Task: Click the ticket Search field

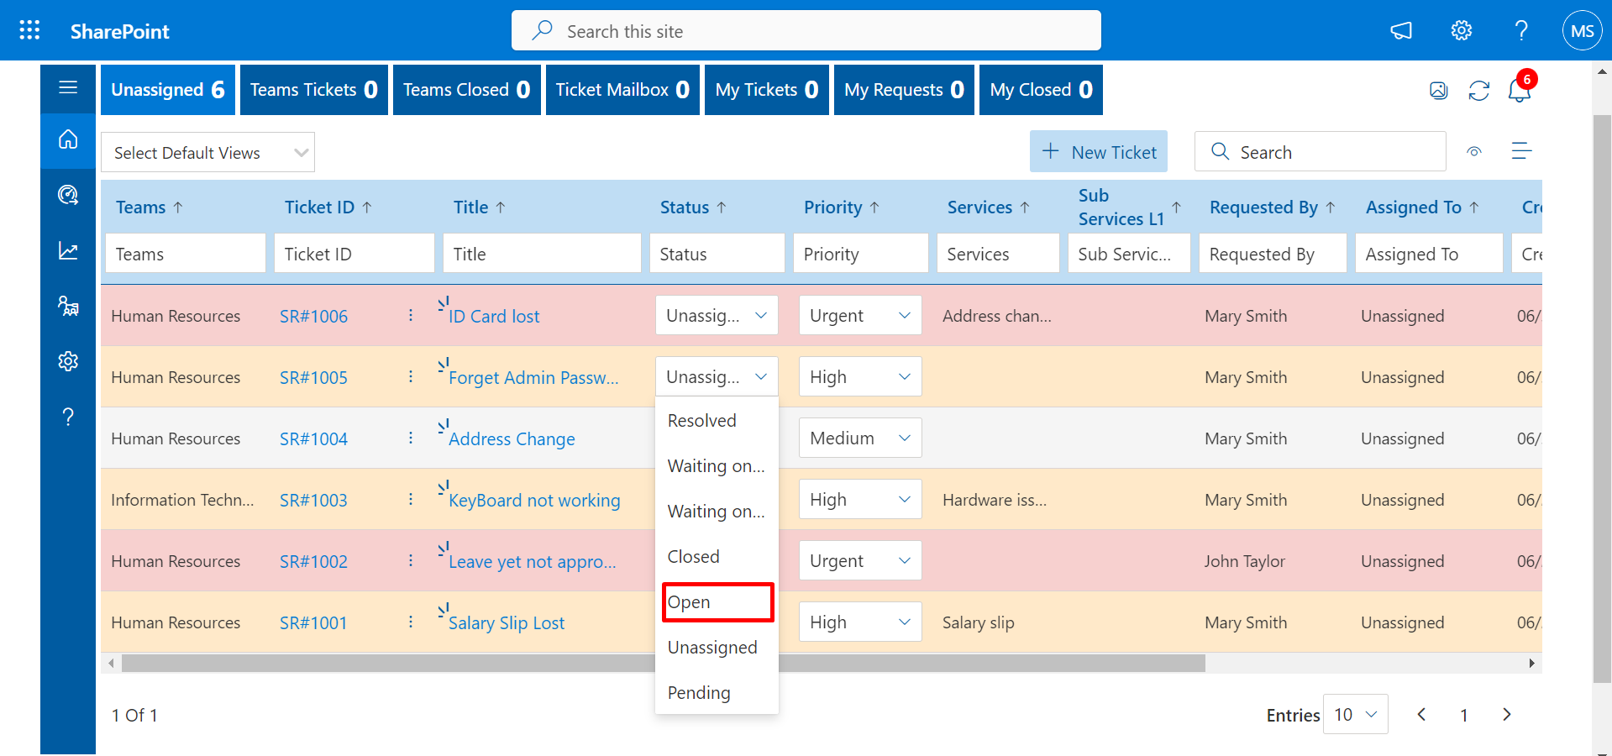Action: 1320,152
